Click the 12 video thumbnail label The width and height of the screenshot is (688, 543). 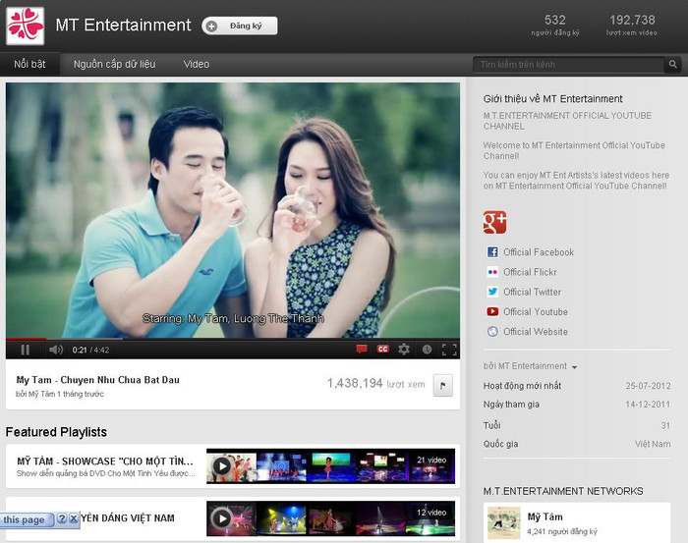(431, 513)
